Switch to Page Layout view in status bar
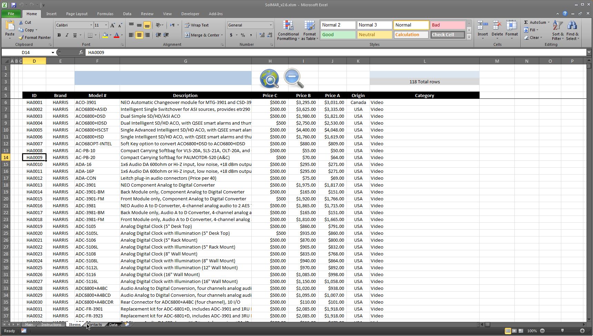The width and height of the screenshot is (593, 336). pos(514,331)
